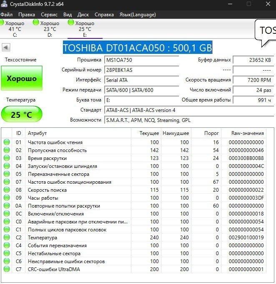The image size is (276, 284).
Task: Click the Интерфейс field Serial ATA
Action: [x=142, y=80]
